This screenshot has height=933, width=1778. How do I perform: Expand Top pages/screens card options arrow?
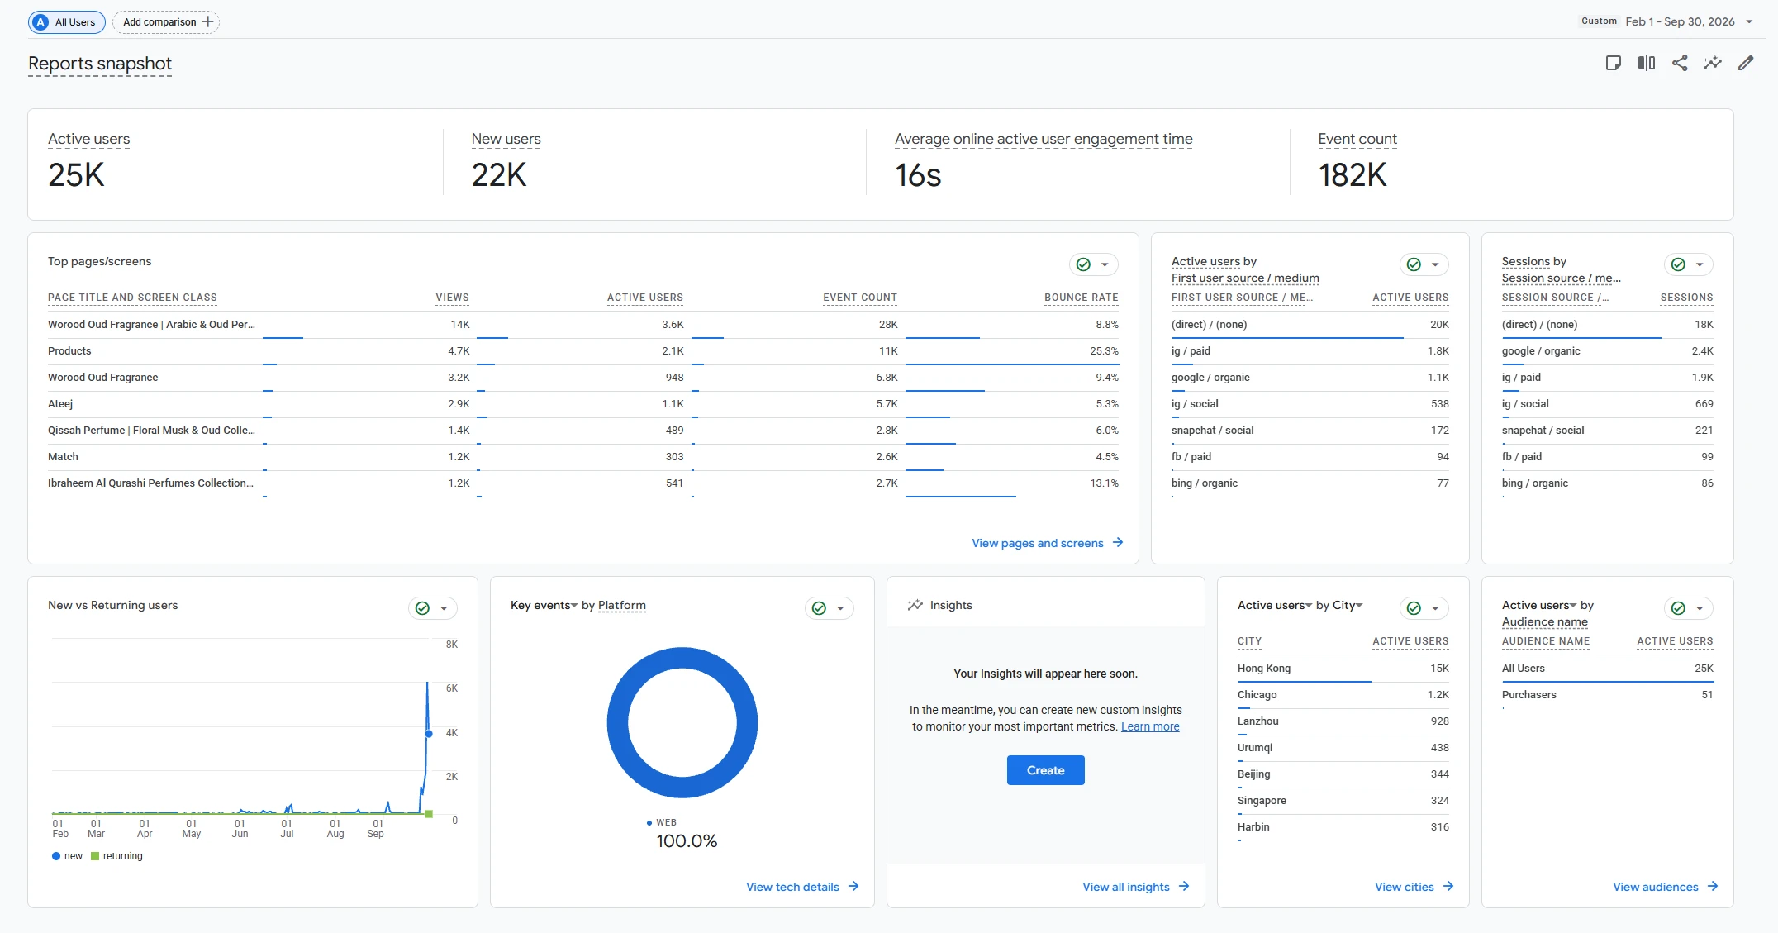point(1105,264)
